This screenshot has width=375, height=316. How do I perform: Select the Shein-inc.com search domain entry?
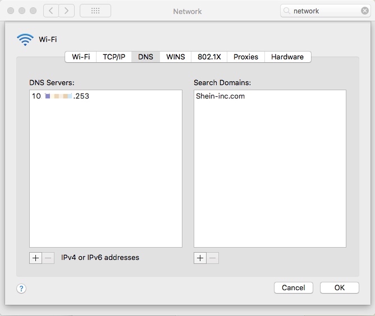(x=220, y=96)
